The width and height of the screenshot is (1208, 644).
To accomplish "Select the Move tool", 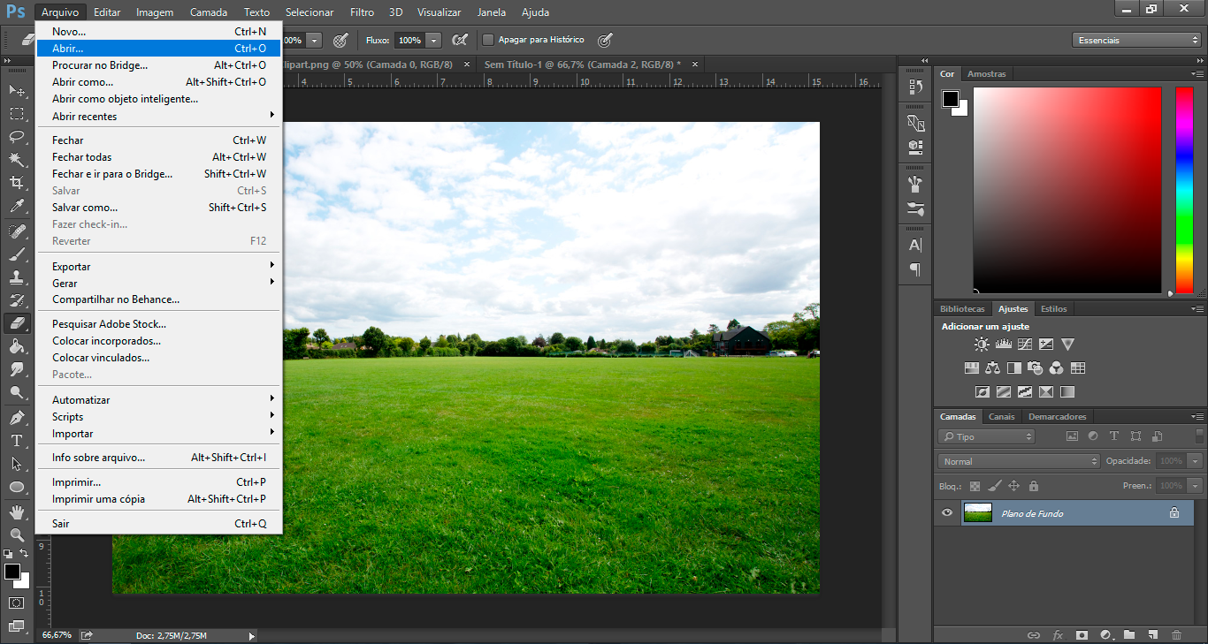I will tap(17, 90).
